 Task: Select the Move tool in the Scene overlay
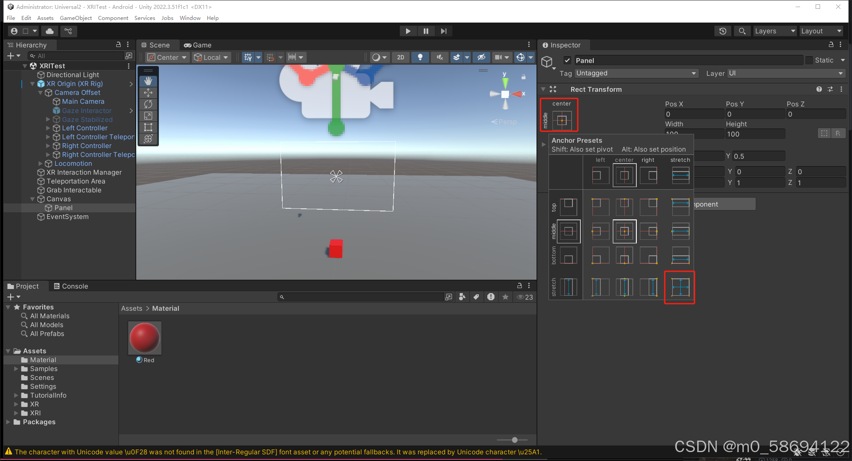[148, 93]
